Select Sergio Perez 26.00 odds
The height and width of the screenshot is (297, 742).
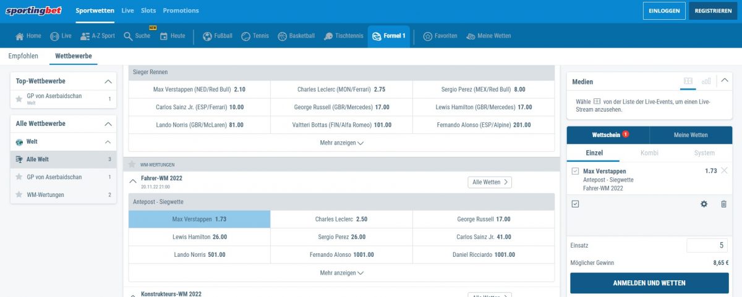[x=341, y=236]
